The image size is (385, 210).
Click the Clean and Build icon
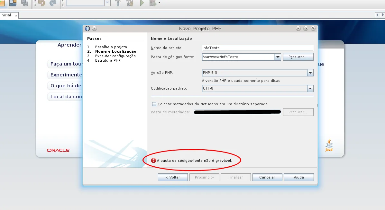[130, 3]
